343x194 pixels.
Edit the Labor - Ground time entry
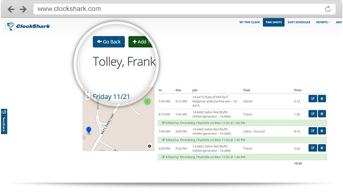pyautogui.click(x=313, y=131)
